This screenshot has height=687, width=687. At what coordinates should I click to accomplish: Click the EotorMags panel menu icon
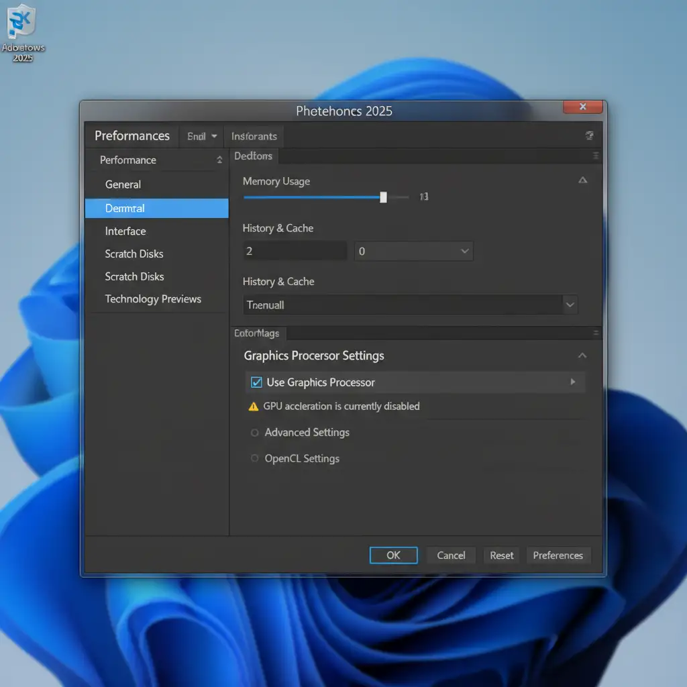pyautogui.click(x=596, y=333)
